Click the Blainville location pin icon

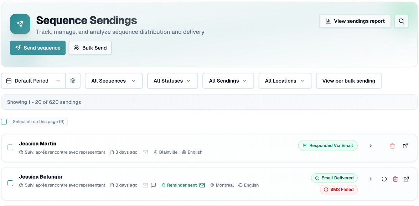click(x=155, y=152)
